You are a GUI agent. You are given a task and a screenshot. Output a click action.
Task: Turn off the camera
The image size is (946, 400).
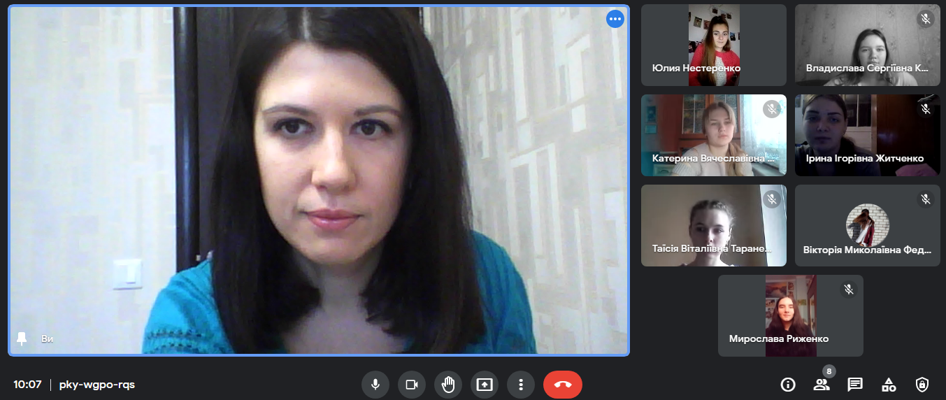click(x=412, y=385)
